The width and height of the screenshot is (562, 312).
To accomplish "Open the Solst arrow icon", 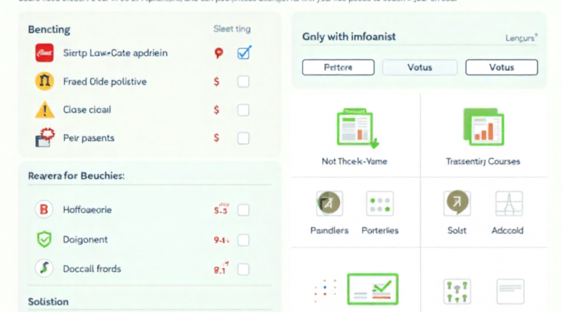I will [x=457, y=203].
